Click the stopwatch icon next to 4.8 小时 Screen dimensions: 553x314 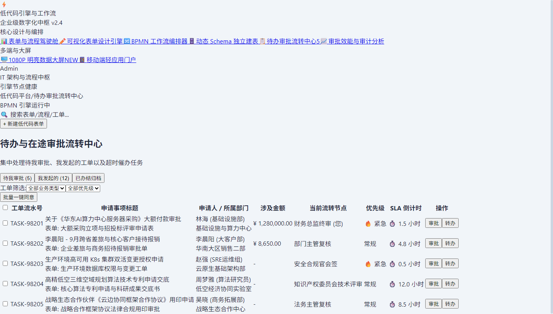click(x=392, y=244)
